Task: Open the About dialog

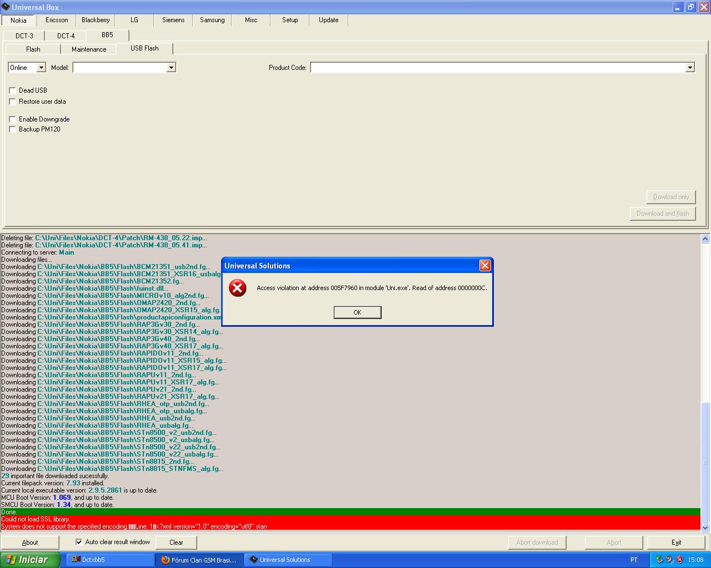Action: (30, 542)
